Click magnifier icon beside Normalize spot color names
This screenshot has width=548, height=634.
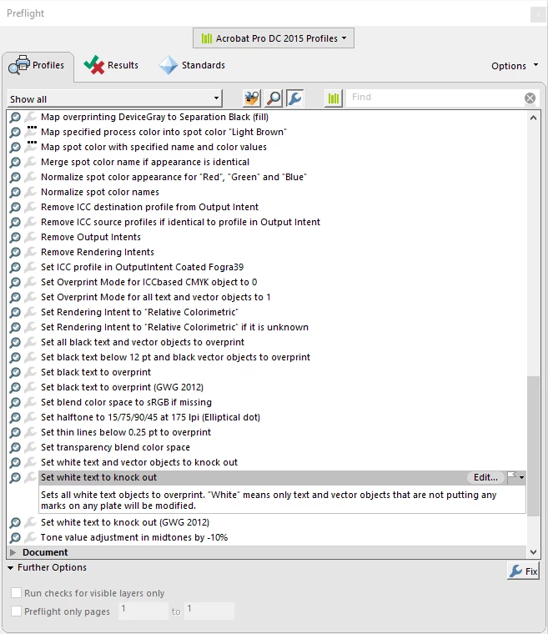(x=15, y=192)
